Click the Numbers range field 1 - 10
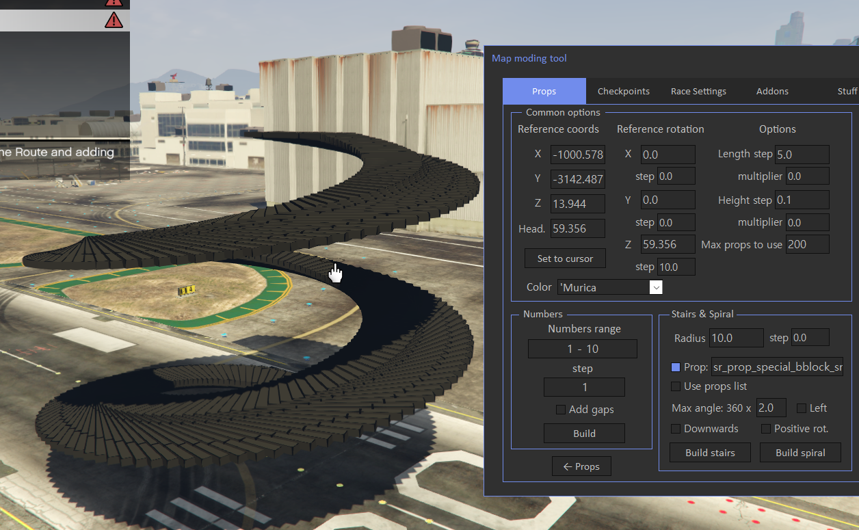Screen dimensions: 859x530 (x=583, y=349)
